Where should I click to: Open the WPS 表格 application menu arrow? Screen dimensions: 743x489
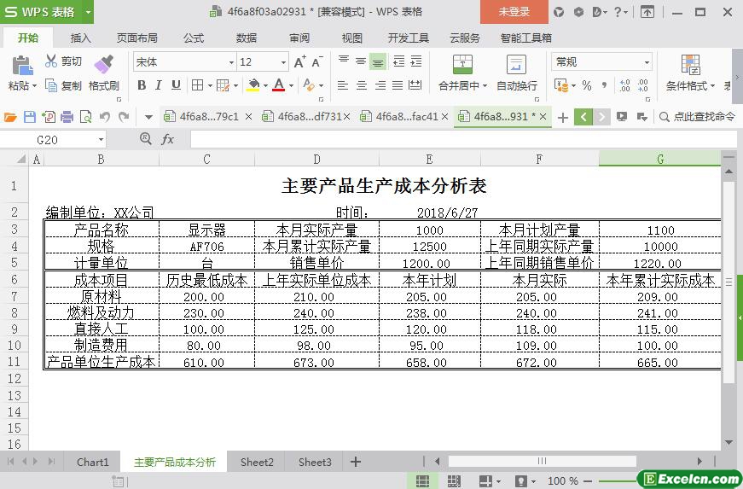(88, 12)
